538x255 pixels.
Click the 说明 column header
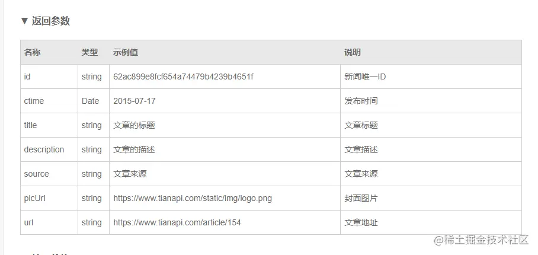pos(352,52)
